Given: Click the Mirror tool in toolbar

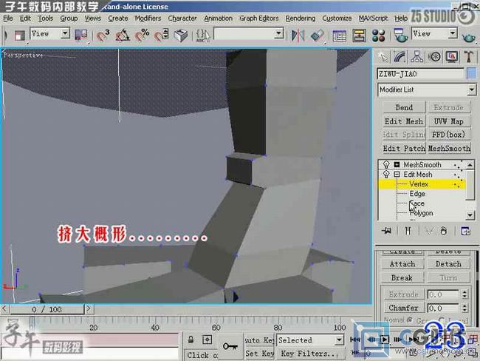Looking at the screenshot, I should (298, 34).
